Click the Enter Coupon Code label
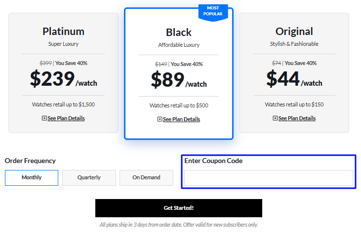The height and width of the screenshot is (234, 361). [x=213, y=161]
